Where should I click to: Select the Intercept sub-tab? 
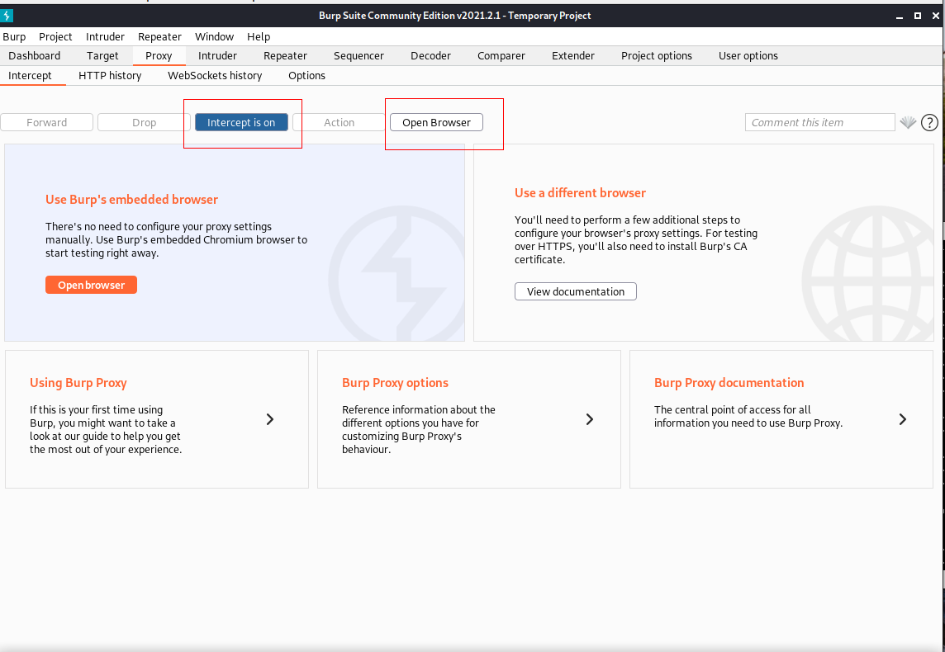(x=30, y=75)
